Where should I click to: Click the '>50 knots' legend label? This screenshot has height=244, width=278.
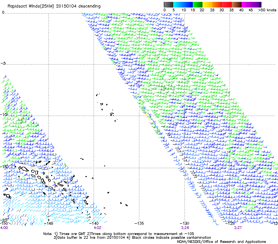point(267,10)
